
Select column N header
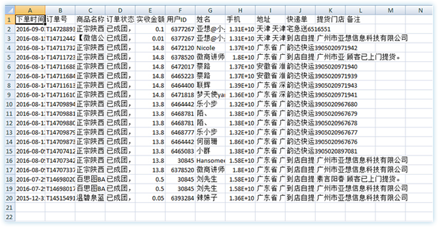pos(420,11)
